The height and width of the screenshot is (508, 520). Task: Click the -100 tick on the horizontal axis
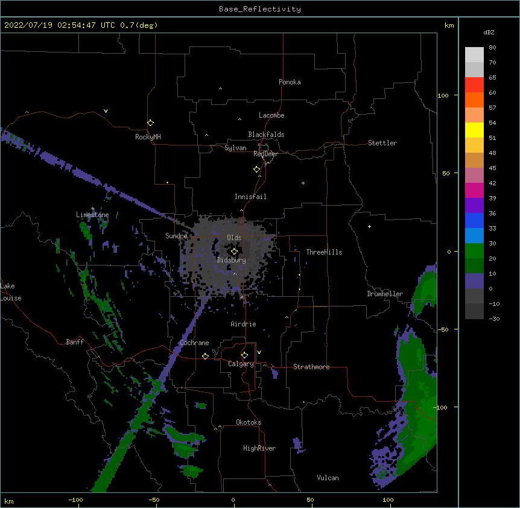pyautogui.click(x=75, y=500)
